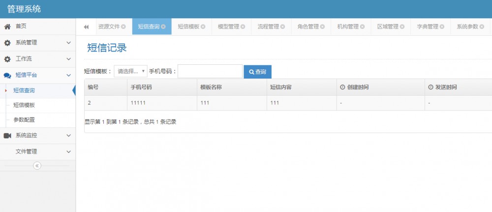Click the 管理系统 header title
Viewport: 492px width, 212px height.
[24, 9]
